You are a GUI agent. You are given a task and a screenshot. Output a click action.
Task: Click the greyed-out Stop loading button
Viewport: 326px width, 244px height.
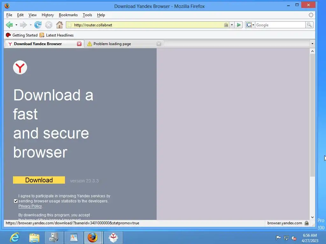click(x=49, y=25)
